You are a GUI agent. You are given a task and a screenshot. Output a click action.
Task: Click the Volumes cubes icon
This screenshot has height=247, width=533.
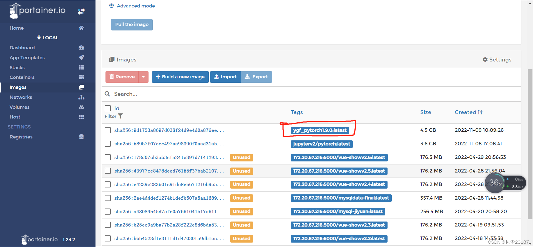tap(81, 107)
